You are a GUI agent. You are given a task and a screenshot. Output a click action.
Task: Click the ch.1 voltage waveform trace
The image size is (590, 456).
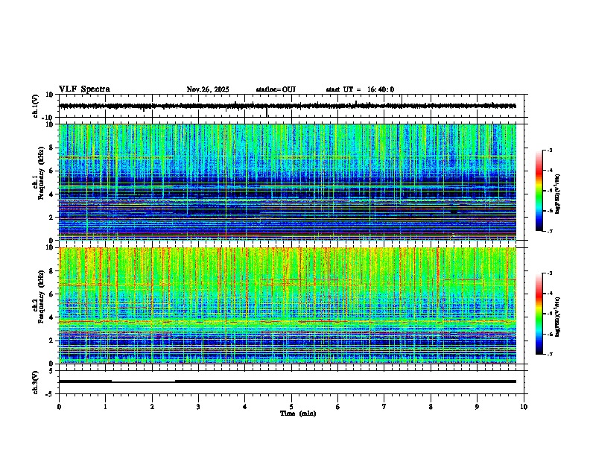click(288, 106)
